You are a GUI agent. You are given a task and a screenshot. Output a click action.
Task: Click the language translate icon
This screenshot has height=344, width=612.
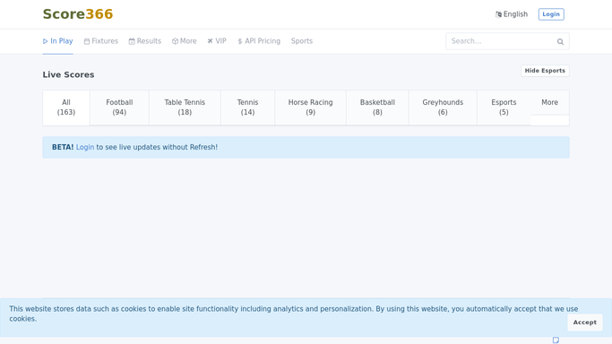498,14
